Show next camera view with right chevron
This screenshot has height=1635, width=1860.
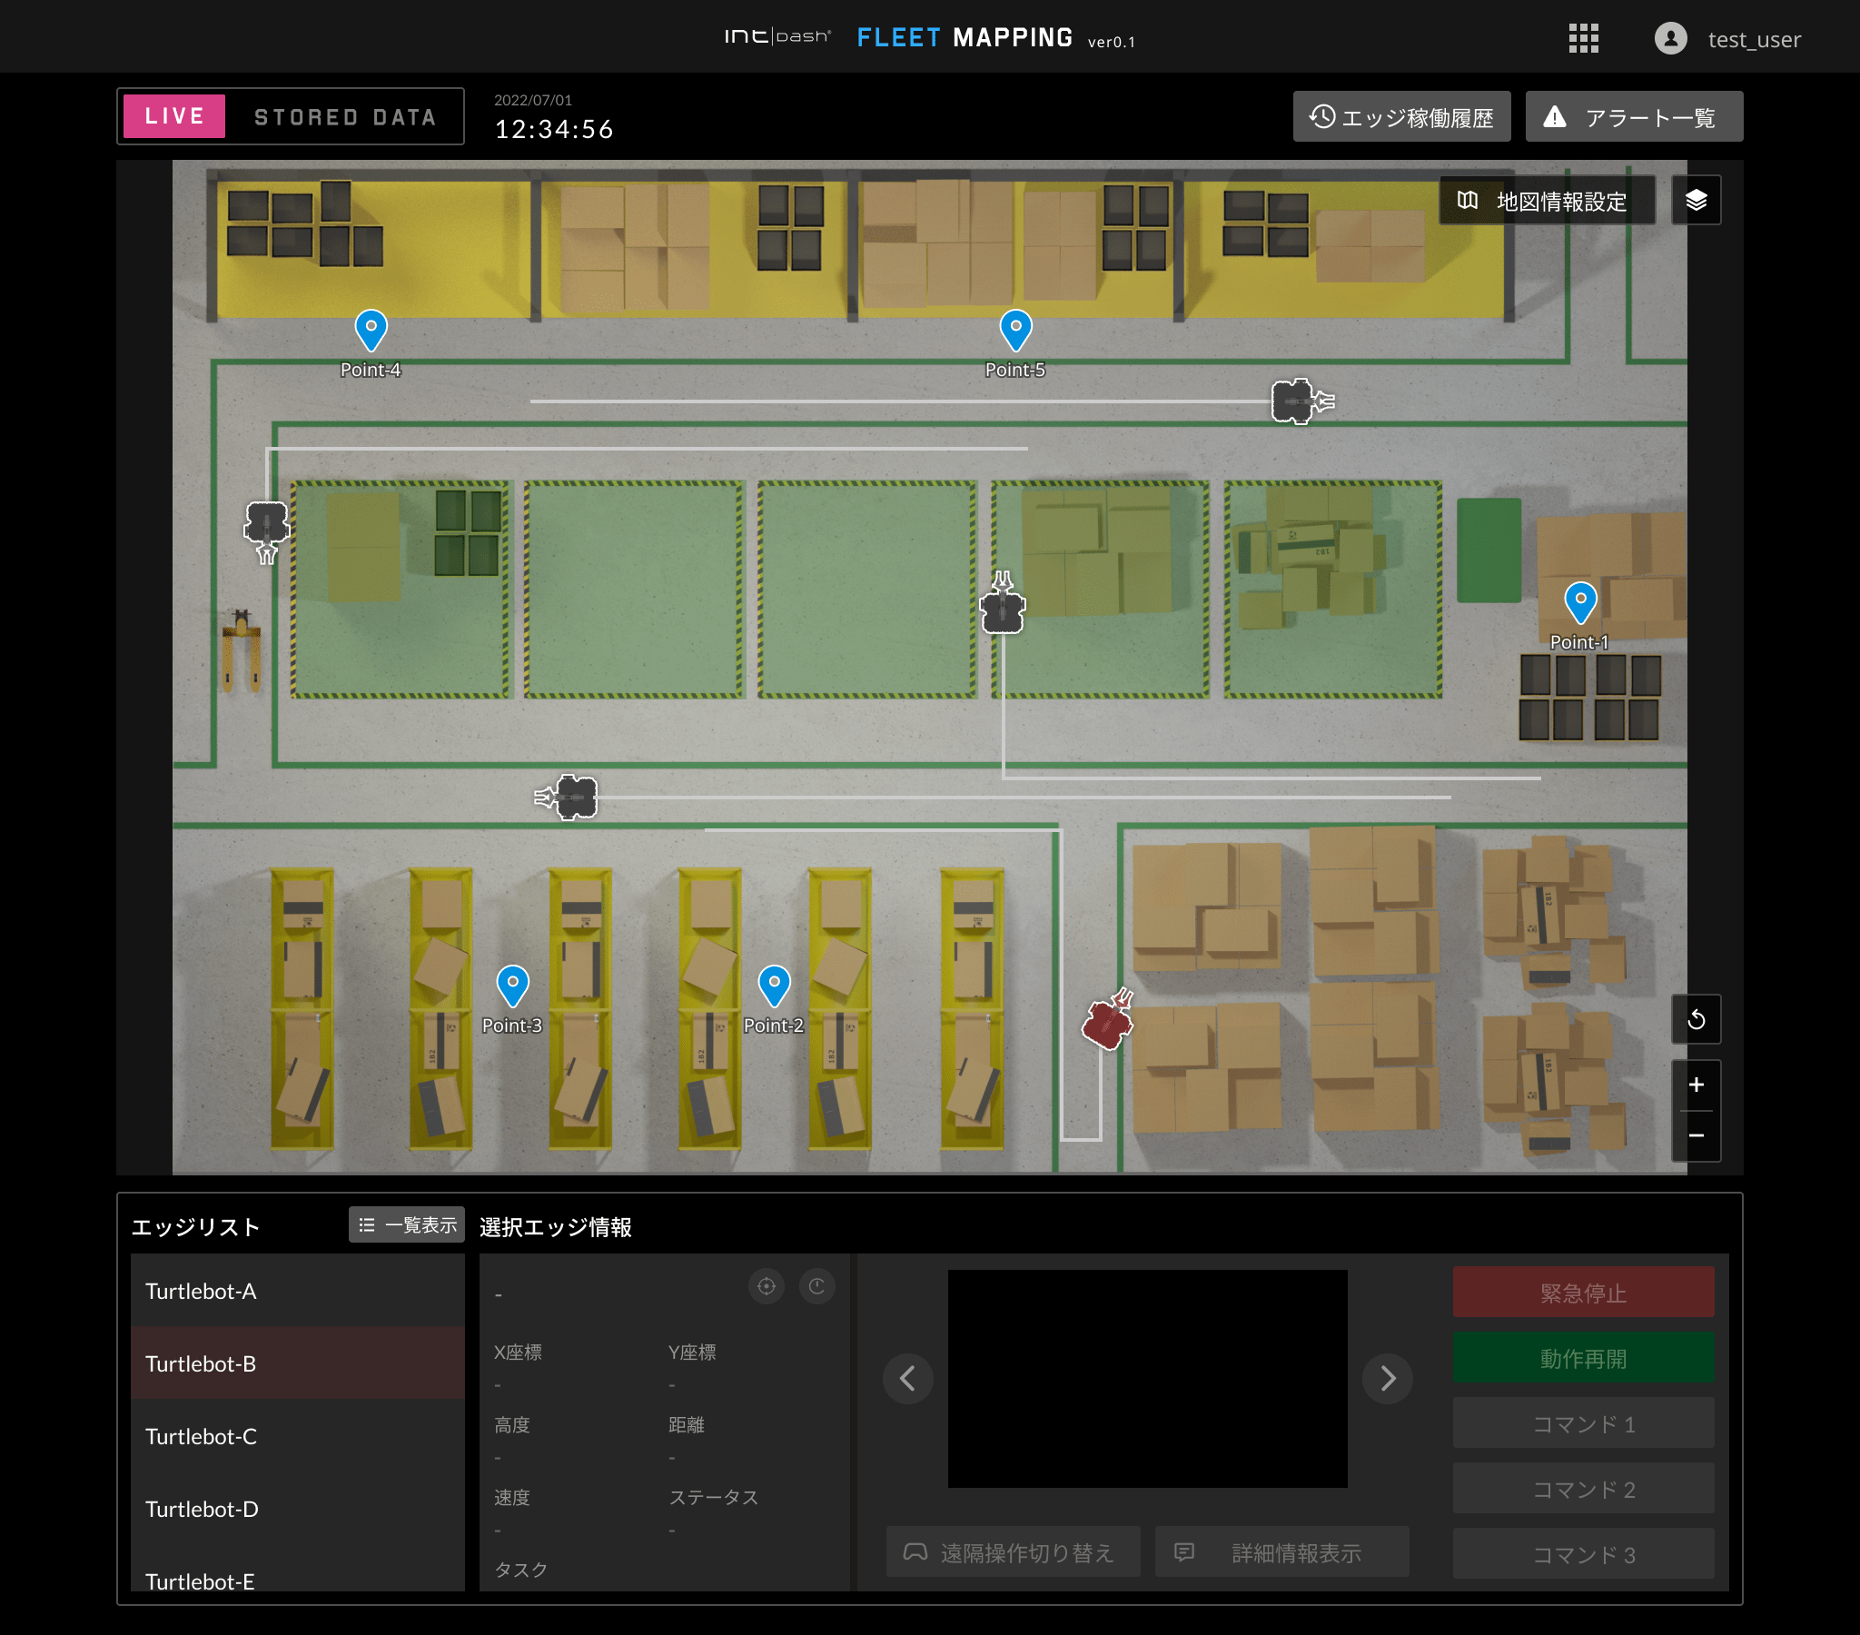pos(1387,1378)
